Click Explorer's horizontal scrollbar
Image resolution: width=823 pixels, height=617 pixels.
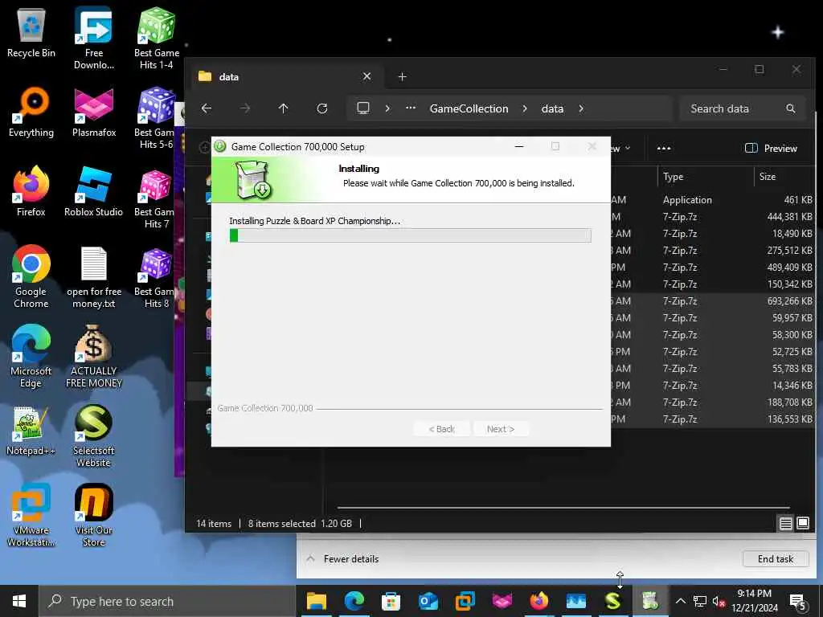pyautogui.click(x=563, y=508)
